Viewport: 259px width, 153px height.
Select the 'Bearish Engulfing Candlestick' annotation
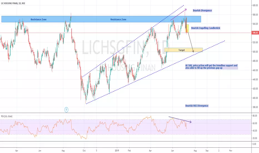pos(205,28)
